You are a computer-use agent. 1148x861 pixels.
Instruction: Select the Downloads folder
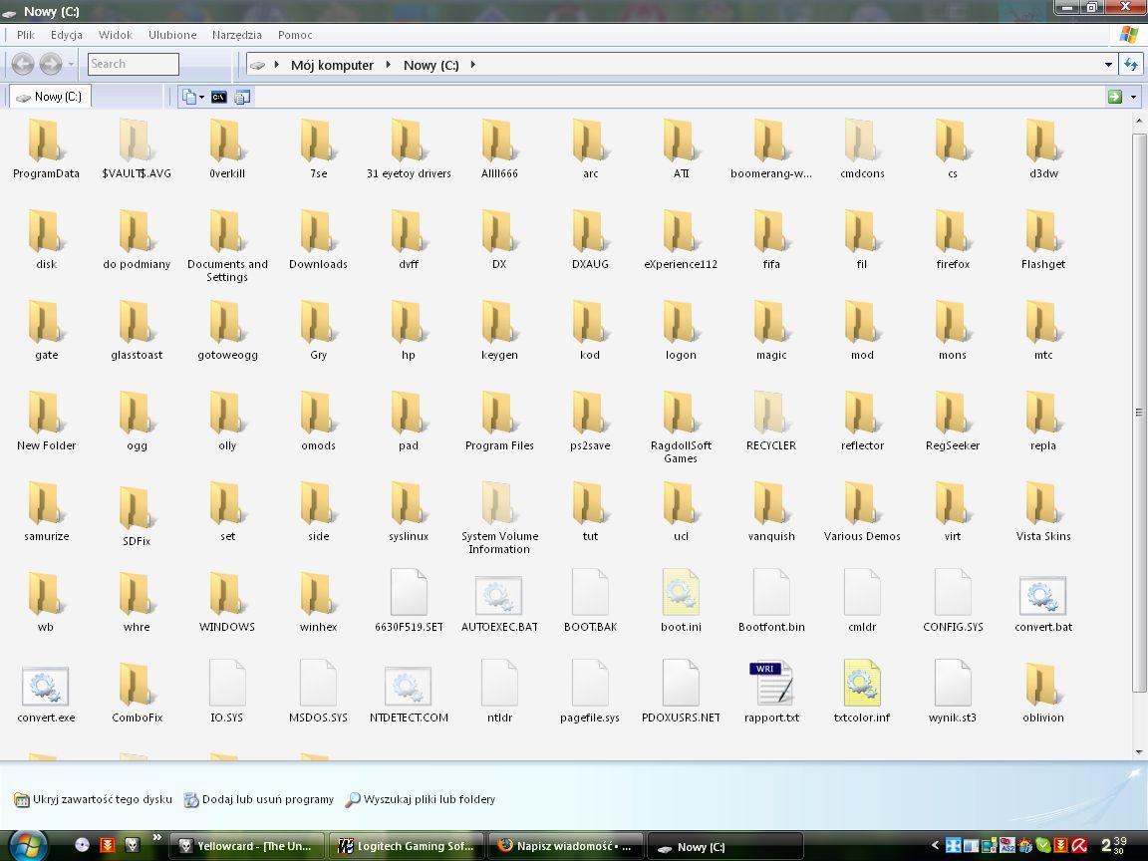318,240
